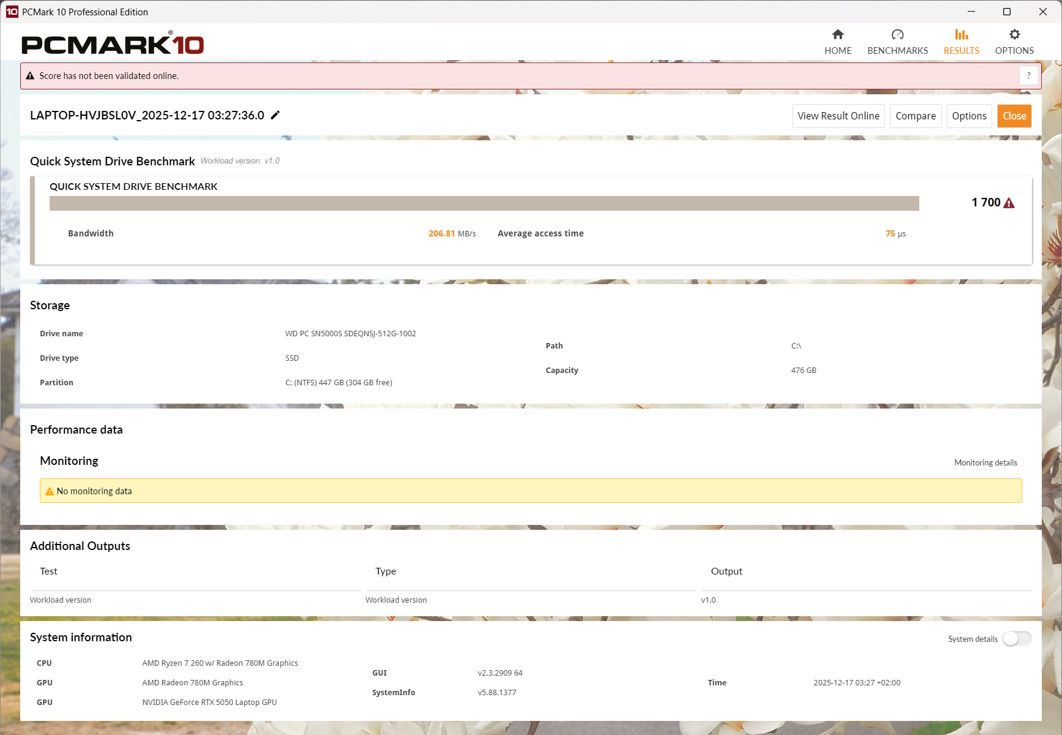Click the time 2025-12-17 03:27 +02:00
1062x735 pixels.
857,683
